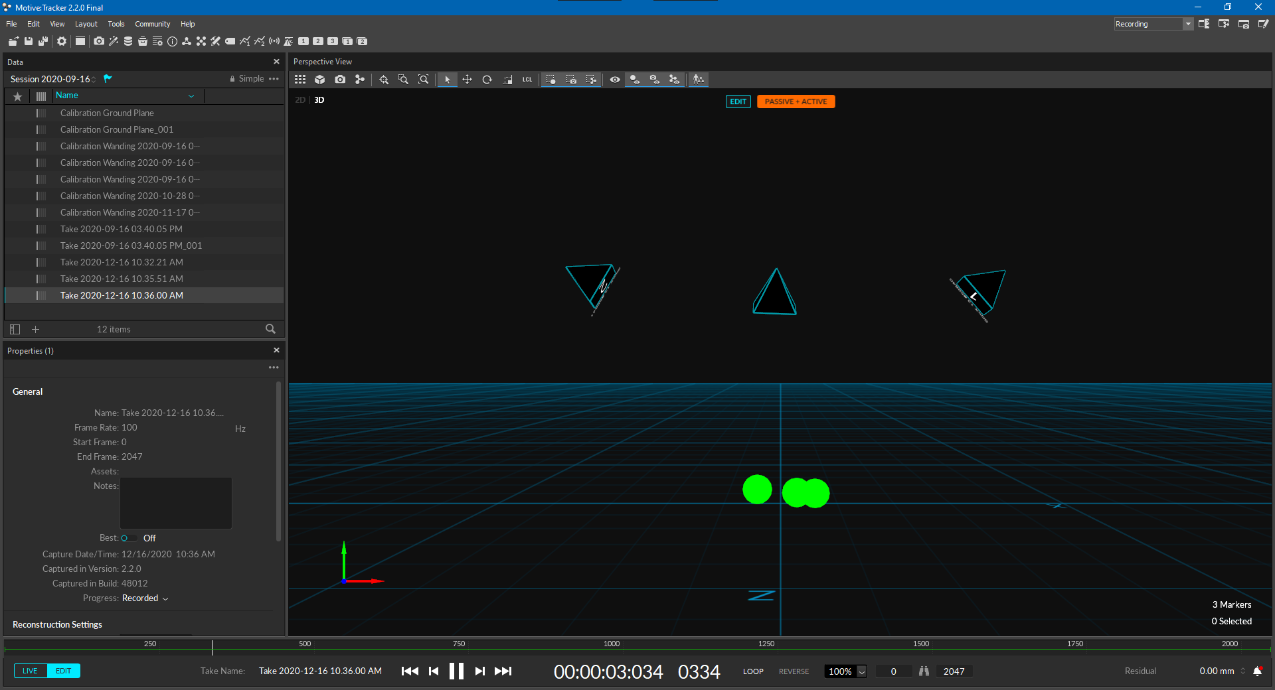Open the Tools menu
Viewport: 1275px width, 690px height.
(x=116, y=24)
